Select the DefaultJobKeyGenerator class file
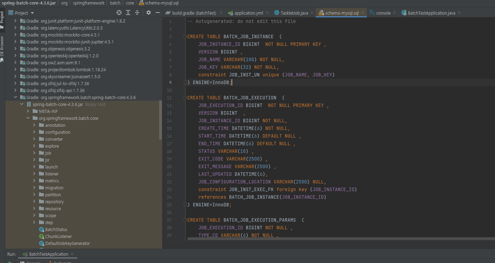Viewport: 495px width, 263px height. [x=67, y=243]
